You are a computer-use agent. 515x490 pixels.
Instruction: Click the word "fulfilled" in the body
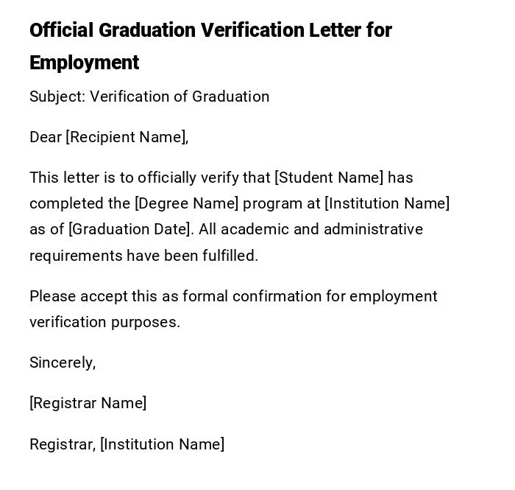coord(230,256)
